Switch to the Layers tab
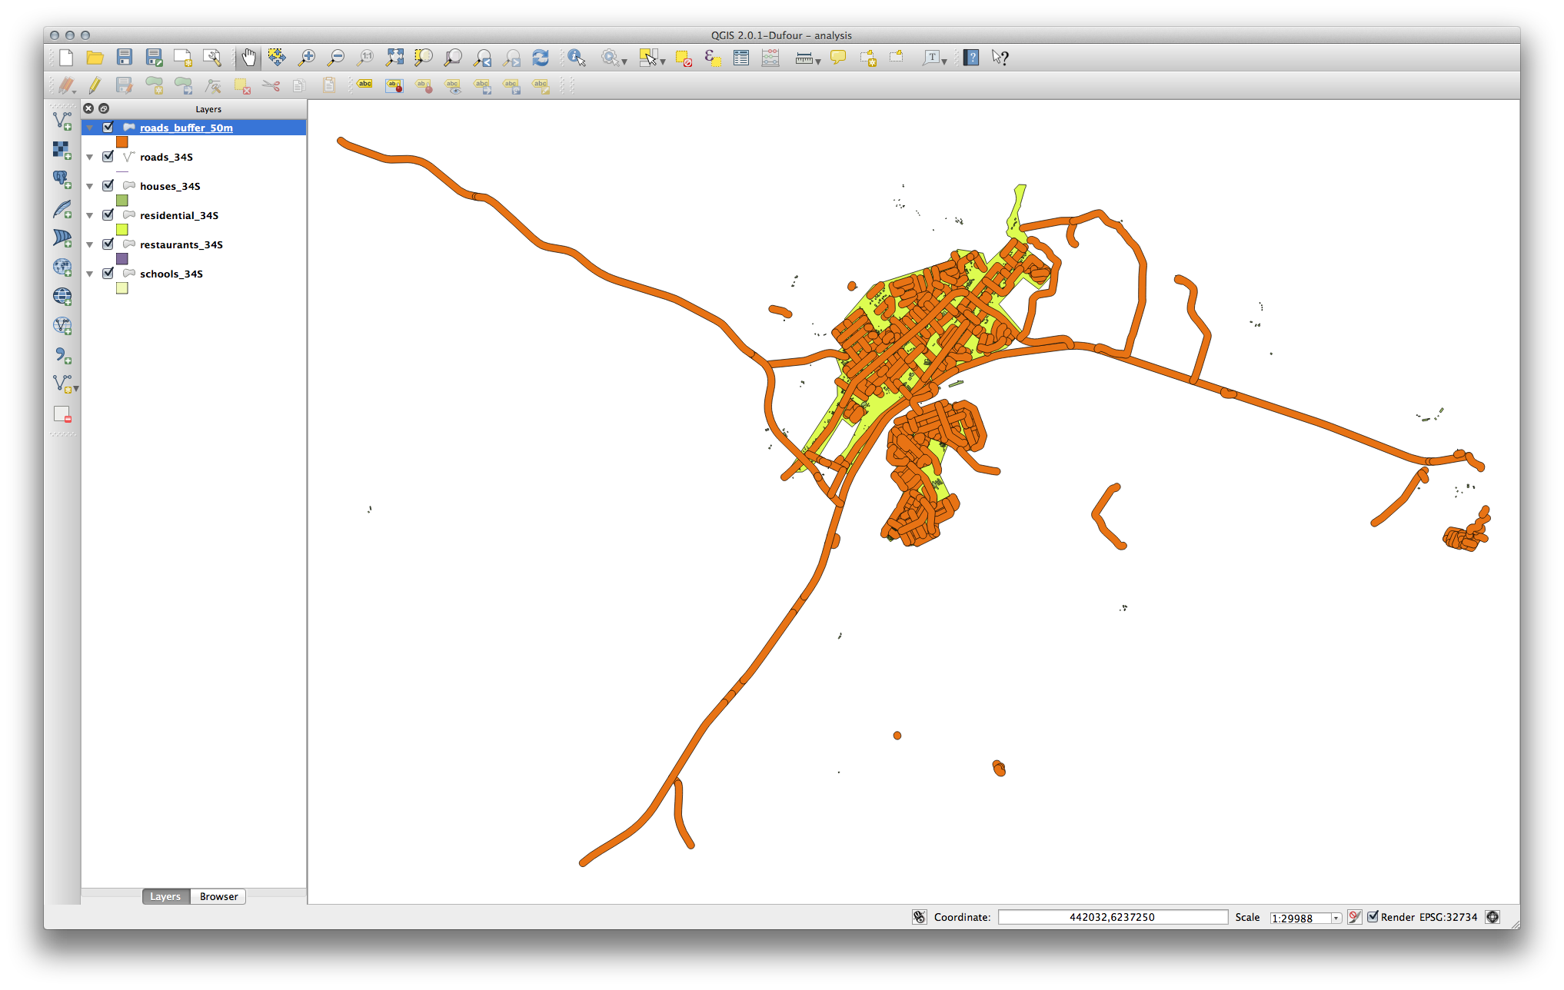The image size is (1564, 990). click(x=165, y=896)
